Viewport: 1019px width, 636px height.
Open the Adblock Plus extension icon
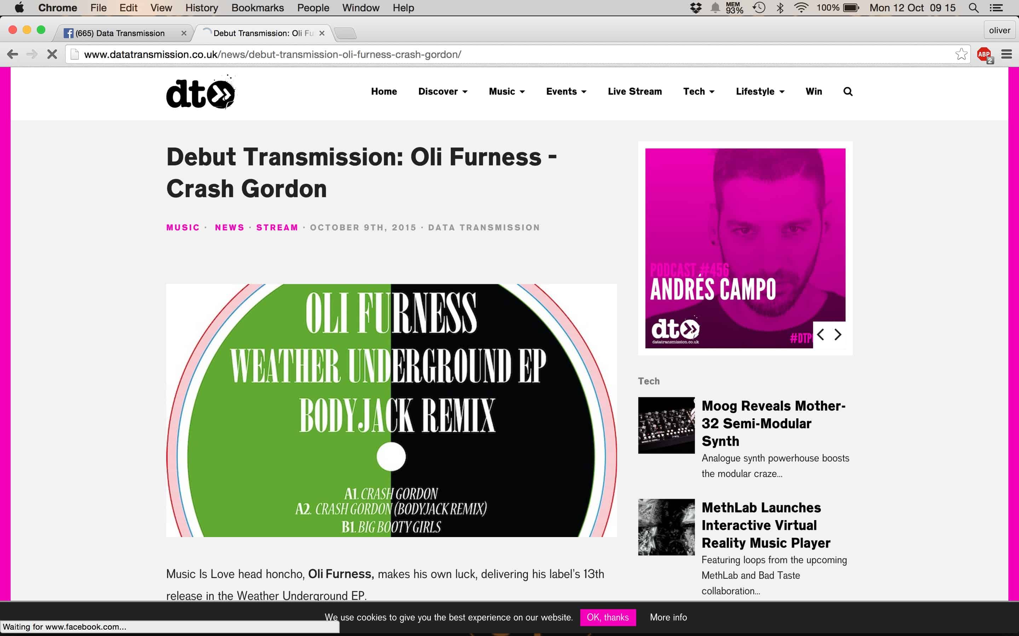[x=984, y=55]
